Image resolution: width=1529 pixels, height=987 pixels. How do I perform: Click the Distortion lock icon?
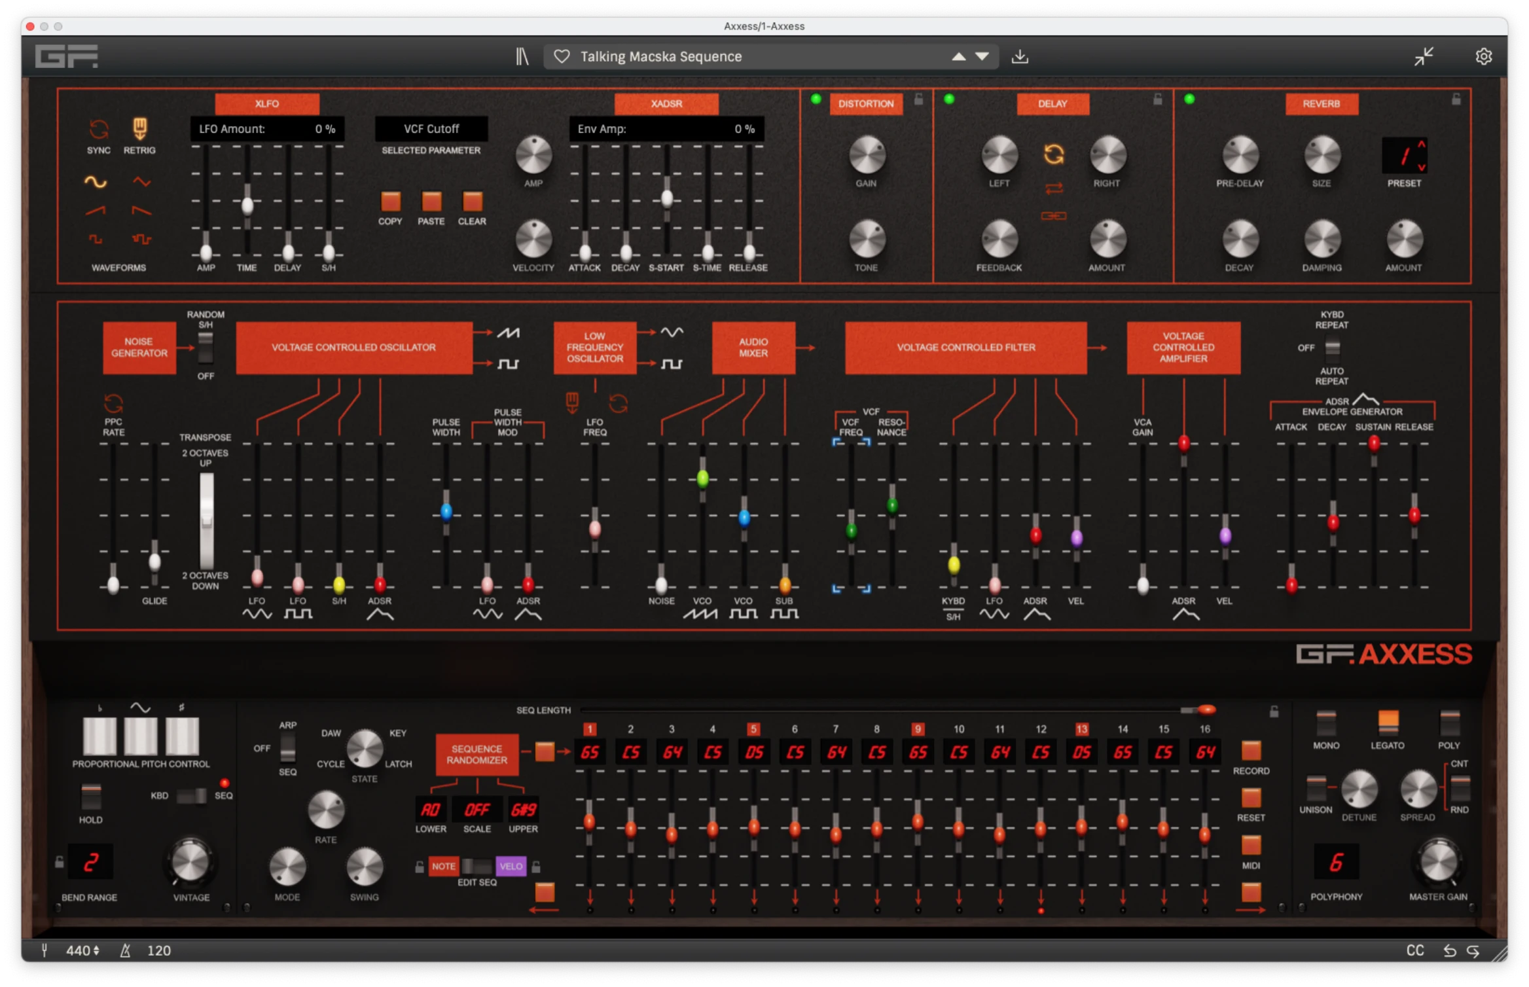click(x=918, y=99)
